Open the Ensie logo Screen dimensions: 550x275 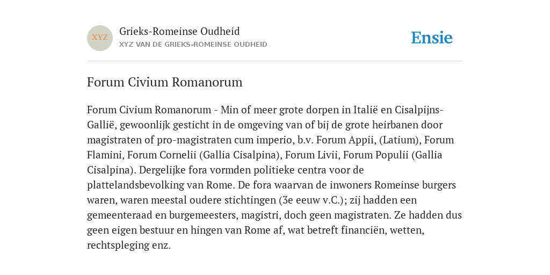(x=432, y=38)
